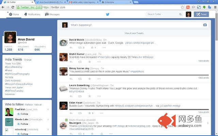This screenshot has width=218, height=136.
Task: Open profile avatar menu in header
Action: click(x=188, y=14)
